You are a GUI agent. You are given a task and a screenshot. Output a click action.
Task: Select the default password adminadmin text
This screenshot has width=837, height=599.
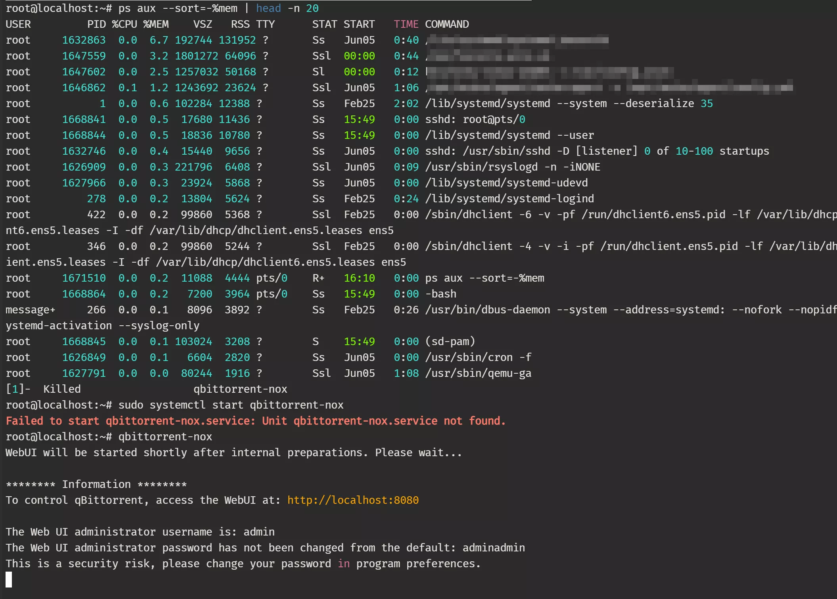[x=494, y=547]
